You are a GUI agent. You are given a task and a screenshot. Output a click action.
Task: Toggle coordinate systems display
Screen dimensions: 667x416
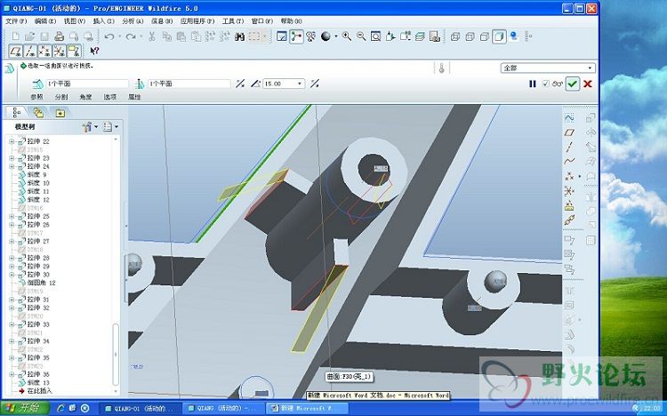point(59,52)
